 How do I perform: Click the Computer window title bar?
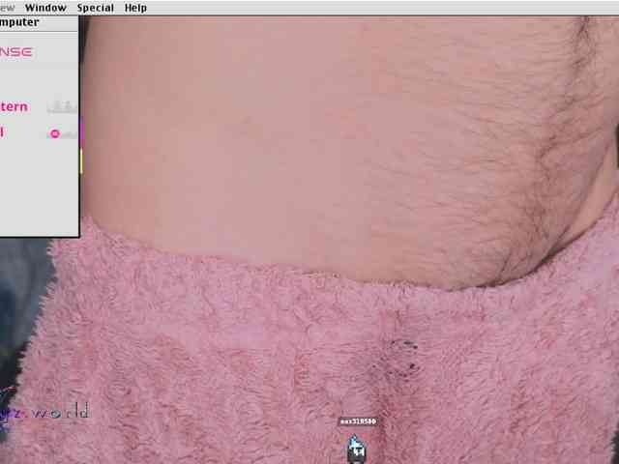29,22
